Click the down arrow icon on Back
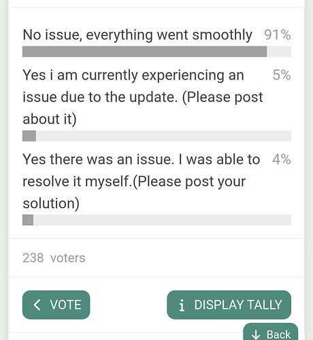 (256, 335)
